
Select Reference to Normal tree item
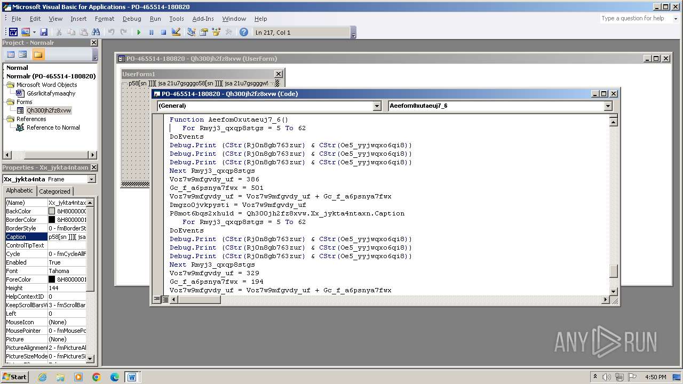pos(53,127)
